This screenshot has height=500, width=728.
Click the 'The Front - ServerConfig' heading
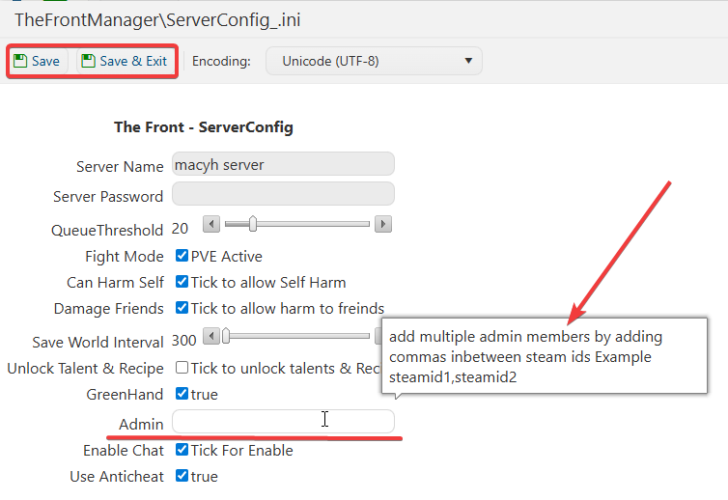click(x=204, y=127)
